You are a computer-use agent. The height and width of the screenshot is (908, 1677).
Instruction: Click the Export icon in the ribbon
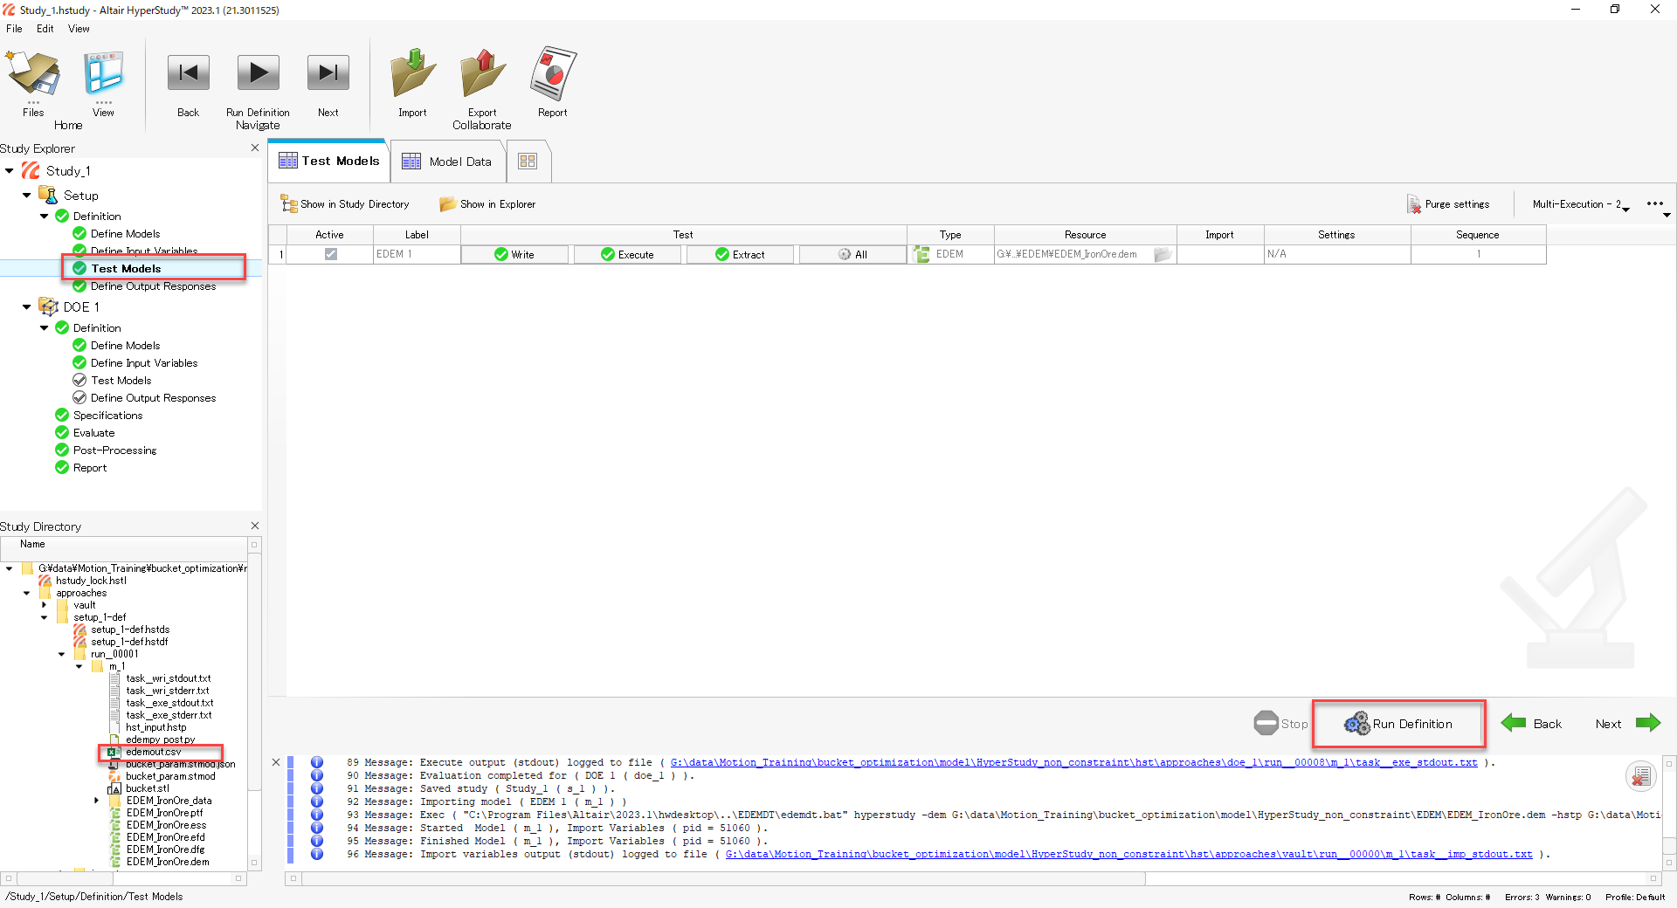click(x=482, y=73)
